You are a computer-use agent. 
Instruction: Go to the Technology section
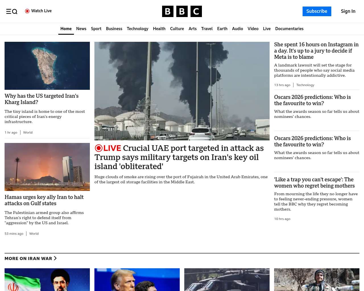coord(137,29)
